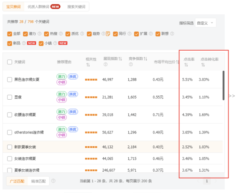Check the 新款夏季女装 row checkbox

click(10, 147)
